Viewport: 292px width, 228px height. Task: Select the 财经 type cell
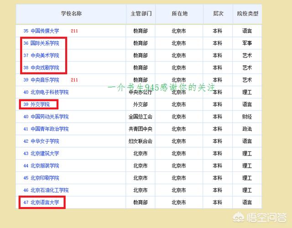click(x=247, y=117)
